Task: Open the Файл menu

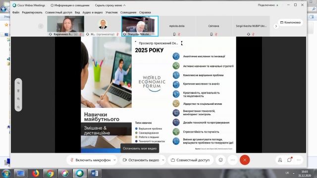Action: pos(16,12)
